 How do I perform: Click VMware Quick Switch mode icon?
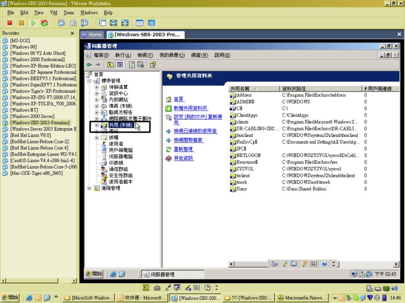pos(113,23)
